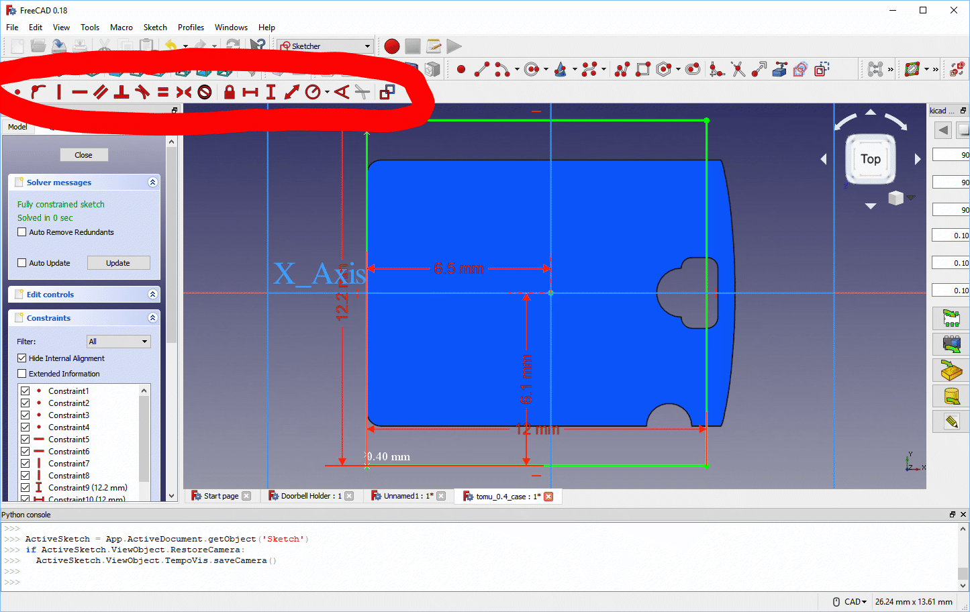Screen dimensions: 970x612
Task: Select the rectangle sketch tool
Action: point(643,68)
